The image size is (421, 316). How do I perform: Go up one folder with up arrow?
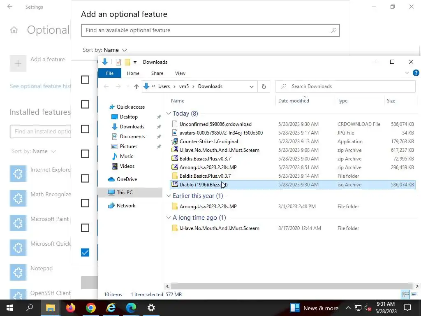(136, 86)
